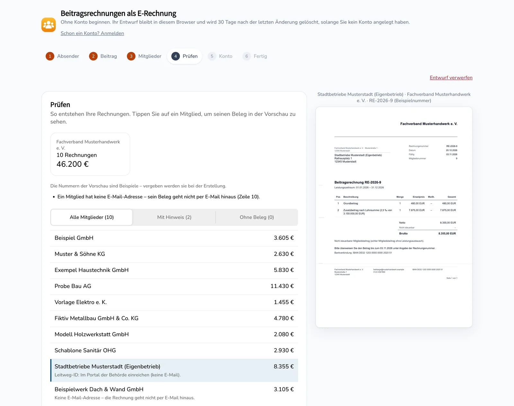Select the 'Alle Mitglieder (10)' tab
This screenshot has width=514, height=406.
pyautogui.click(x=92, y=217)
